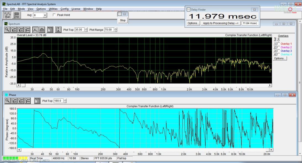
Task: Open Phase plot settings icon
Action: (37, 101)
